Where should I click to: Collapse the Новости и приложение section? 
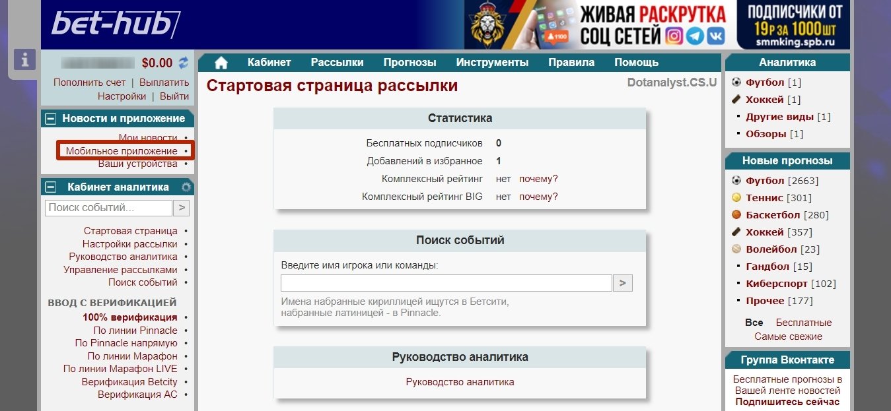coord(51,119)
